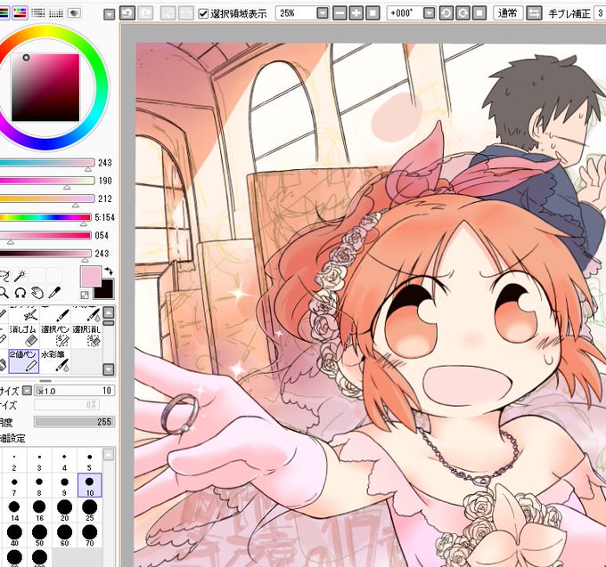Toggle the swatches panel icon
The width and height of the screenshot is (606, 567).
point(55,12)
